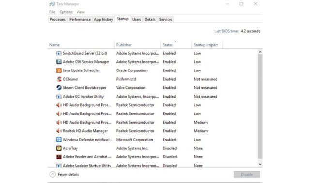Click the AcroTray icon
The image size is (310, 183).
point(59,148)
